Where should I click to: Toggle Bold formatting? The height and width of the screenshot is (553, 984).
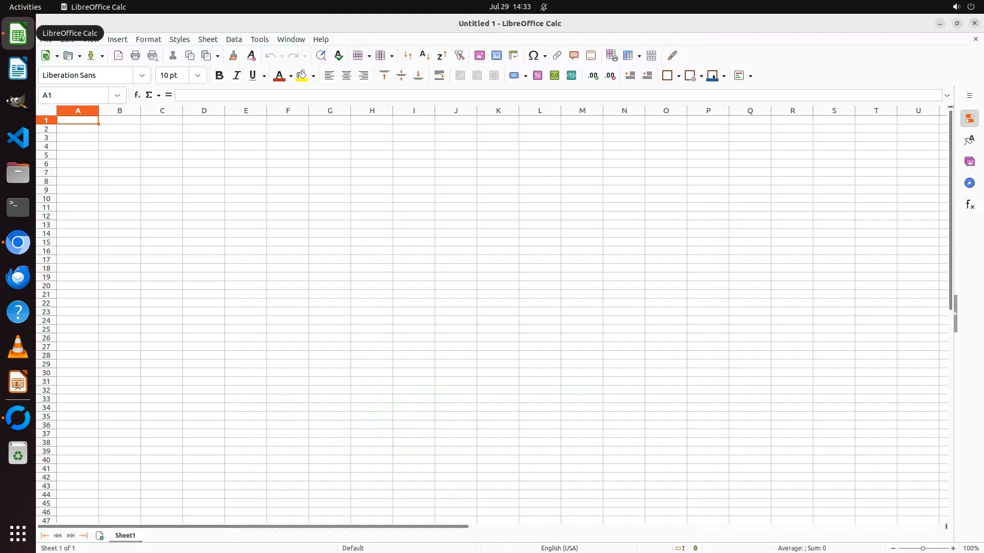[x=219, y=76]
